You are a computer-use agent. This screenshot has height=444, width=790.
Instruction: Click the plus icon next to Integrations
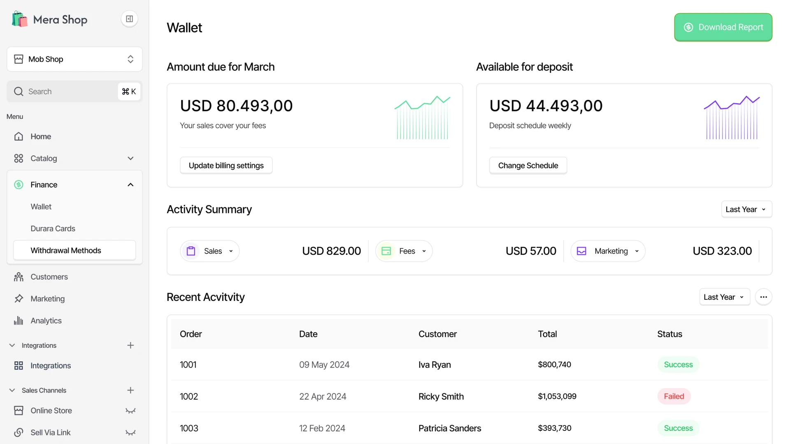[x=130, y=345]
